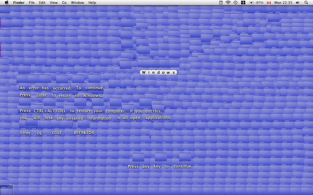
Task: Select the folder named "will"
Action: click(x=37, y=118)
